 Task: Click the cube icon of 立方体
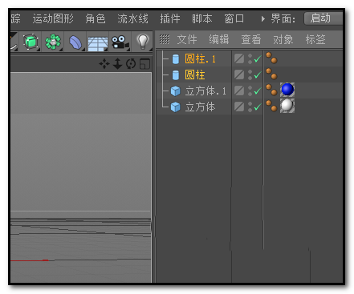point(176,107)
